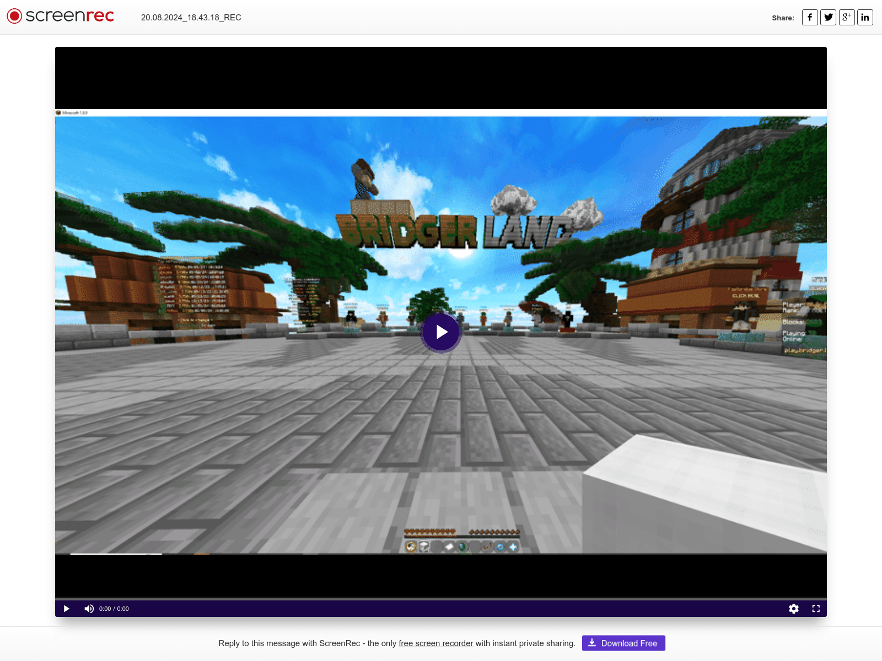Screen dimensions: 882x661
Task: Click the ScreenRec logo
Action: pyautogui.click(x=61, y=16)
